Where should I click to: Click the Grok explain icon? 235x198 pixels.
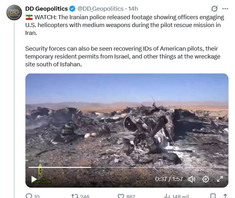click(x=215, y=9)
